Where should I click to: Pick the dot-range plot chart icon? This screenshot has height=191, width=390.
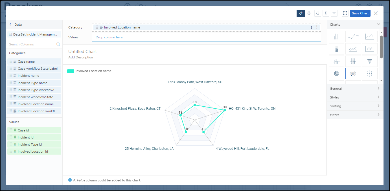[370, 74]
